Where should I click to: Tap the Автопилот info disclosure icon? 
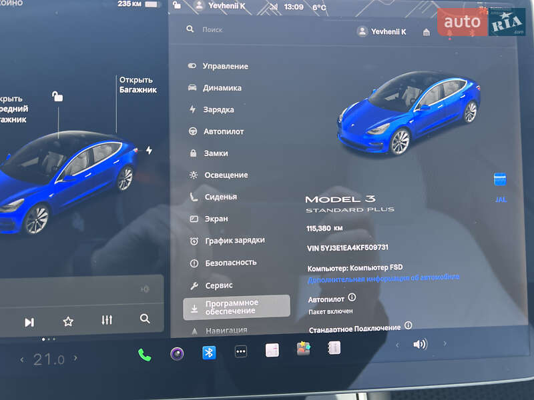pyautogui.click(x=351, y=297)
